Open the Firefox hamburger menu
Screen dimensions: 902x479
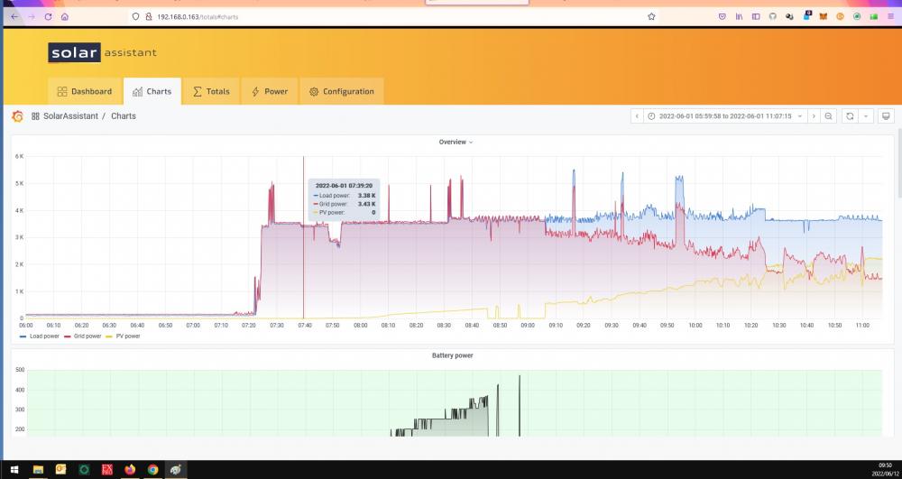coord(891,16)
